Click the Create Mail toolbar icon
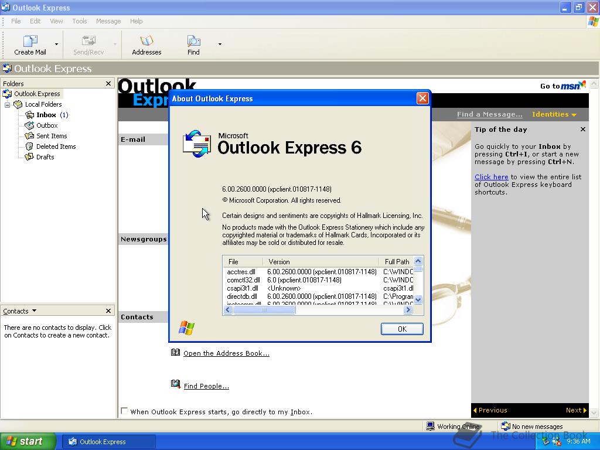The height and width of the screenshot is (450, 600). (30, 41)
